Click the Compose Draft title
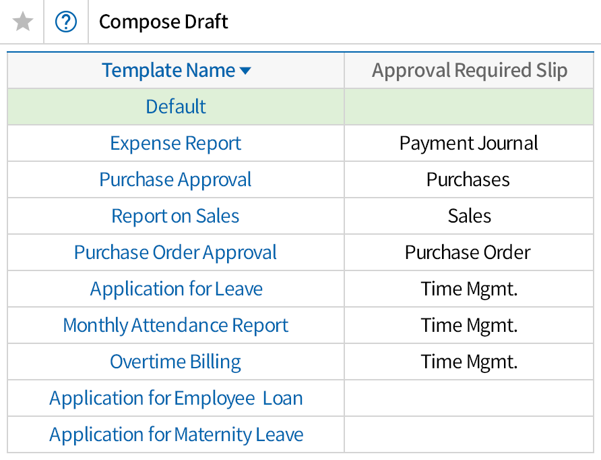601x460 pixels. 164,22
